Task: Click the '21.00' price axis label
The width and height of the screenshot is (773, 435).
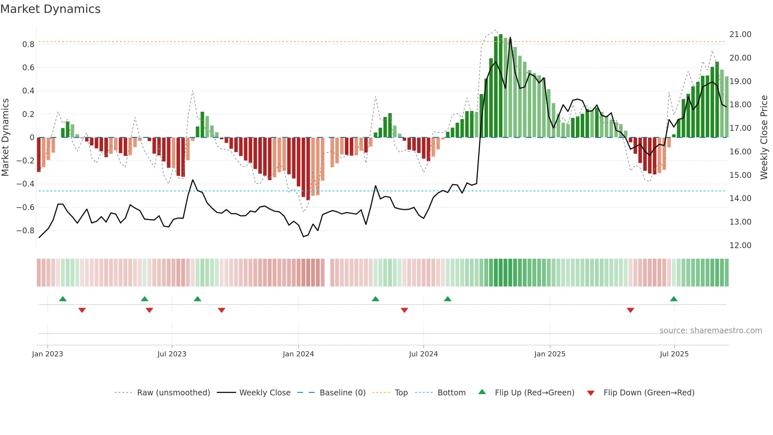Action: [x=740, y=34]
